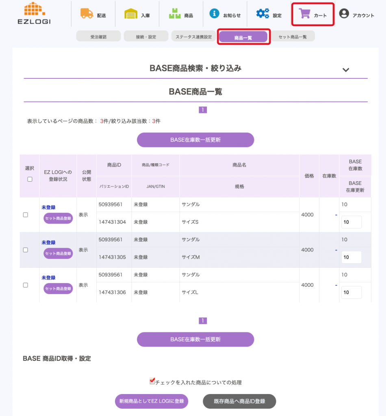Click the stock input field for サイズM

351,257
